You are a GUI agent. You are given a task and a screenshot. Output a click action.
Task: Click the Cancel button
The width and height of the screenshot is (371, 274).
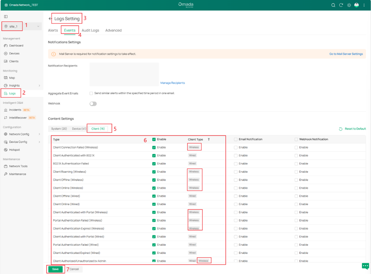74,269
